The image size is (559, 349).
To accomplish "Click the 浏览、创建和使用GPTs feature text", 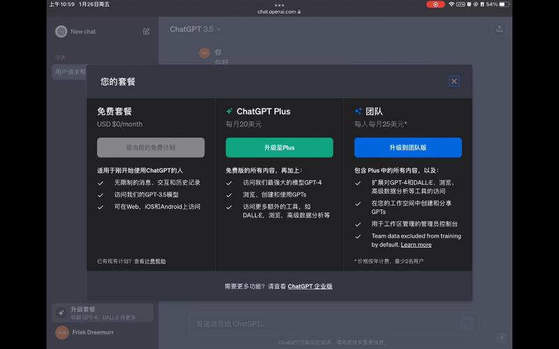I will [x=275, y=195].
